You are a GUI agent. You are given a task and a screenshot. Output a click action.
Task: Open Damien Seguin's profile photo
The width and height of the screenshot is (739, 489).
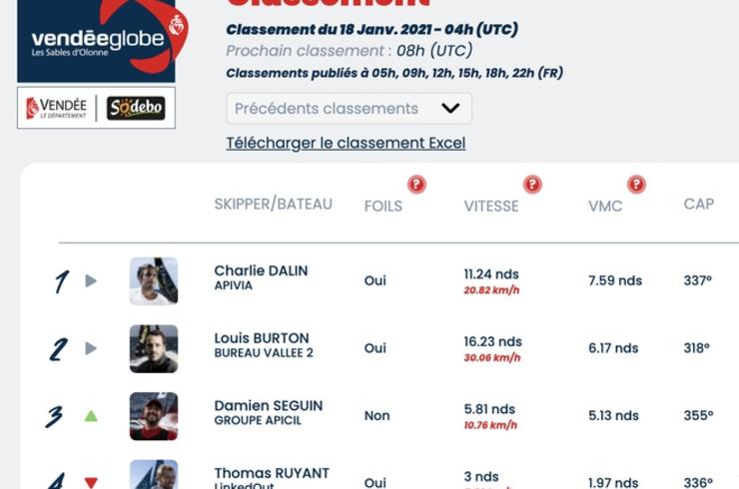(x=154, y=416)
